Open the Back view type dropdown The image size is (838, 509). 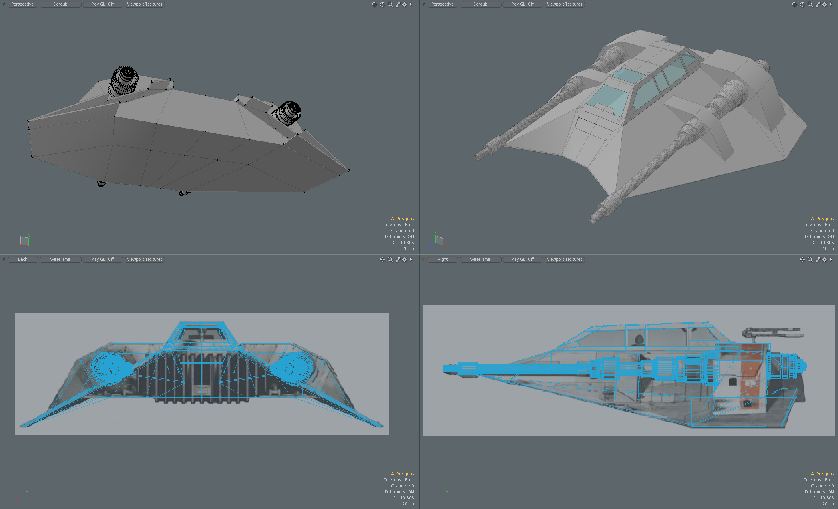point(22,260)
